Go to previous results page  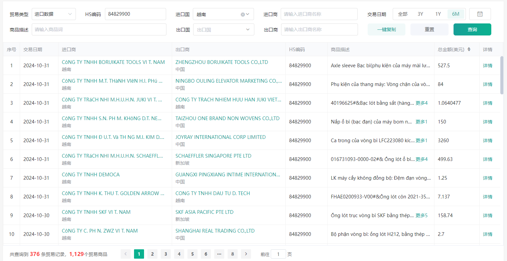tap(126, 254)
